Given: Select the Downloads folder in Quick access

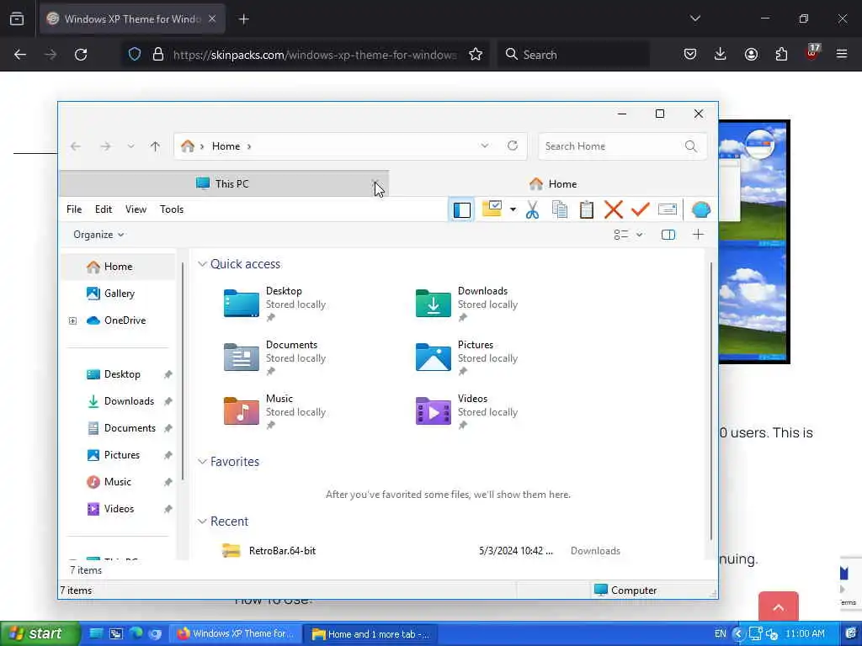Looking at the screenshot, I should click(x=467, y=303).
